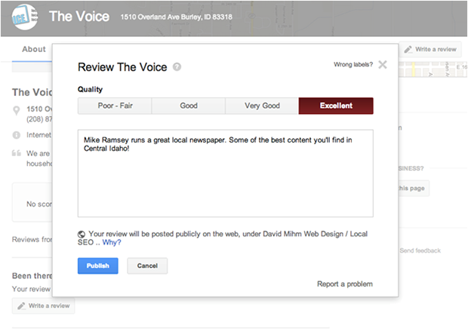
Task: Click the globe icon beside the public posting notice
Action: 82,234
